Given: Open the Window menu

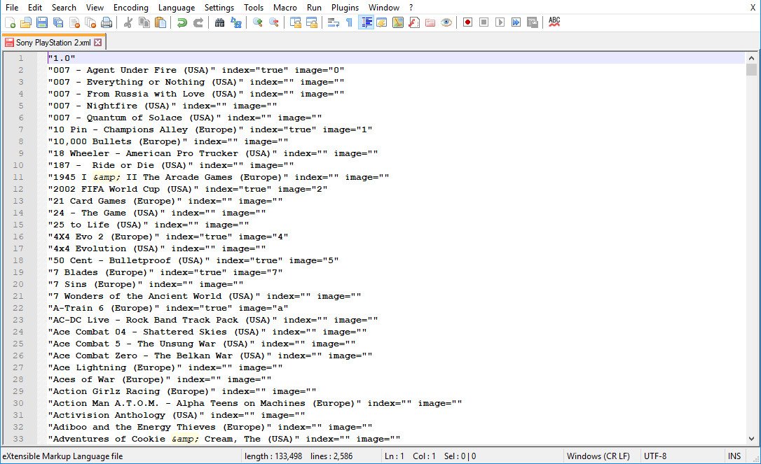Looking at the screenshot, I should (x=384, y=7).
